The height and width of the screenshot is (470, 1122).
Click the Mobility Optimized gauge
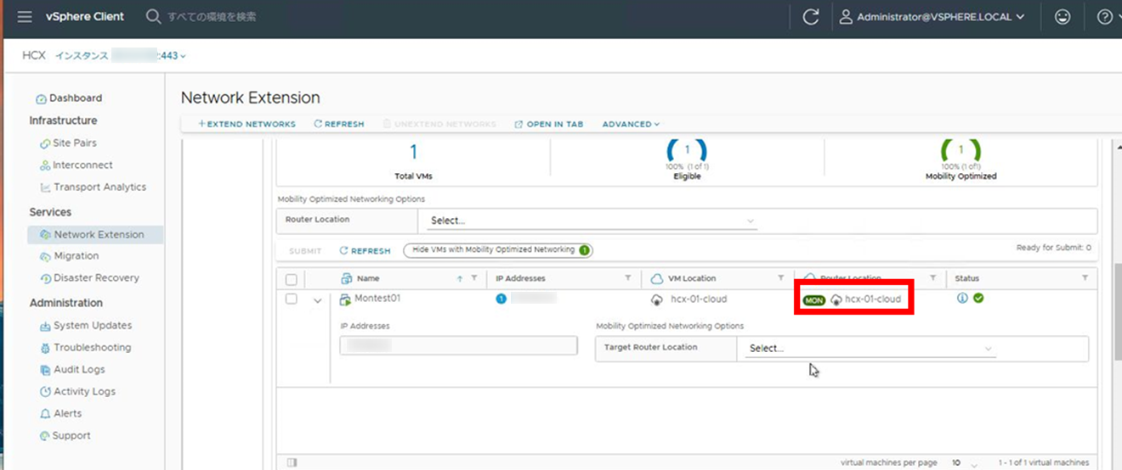(x=961, y=154)
